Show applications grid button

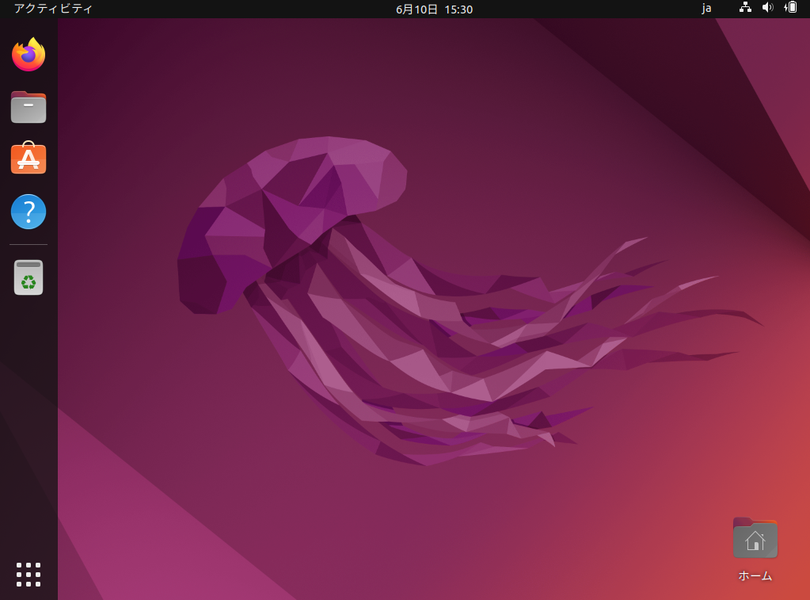pos(29,575)
